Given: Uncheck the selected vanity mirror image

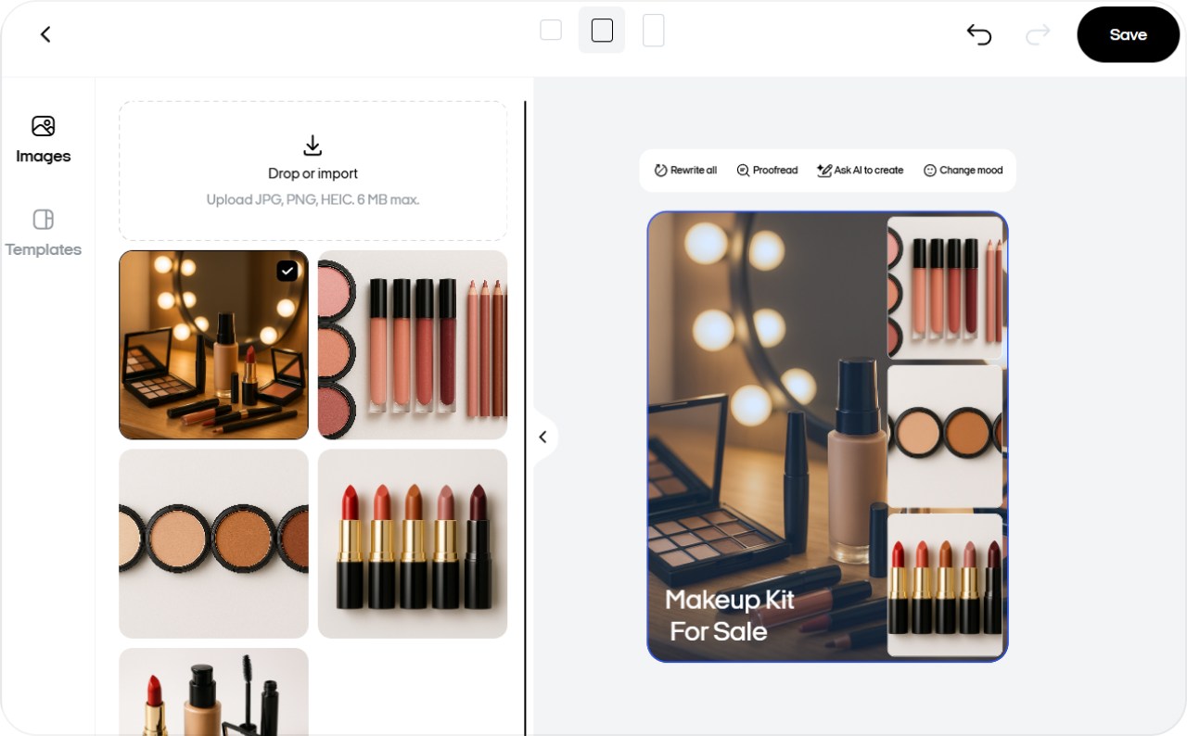Looking at the screenshot, I should 287,271.
